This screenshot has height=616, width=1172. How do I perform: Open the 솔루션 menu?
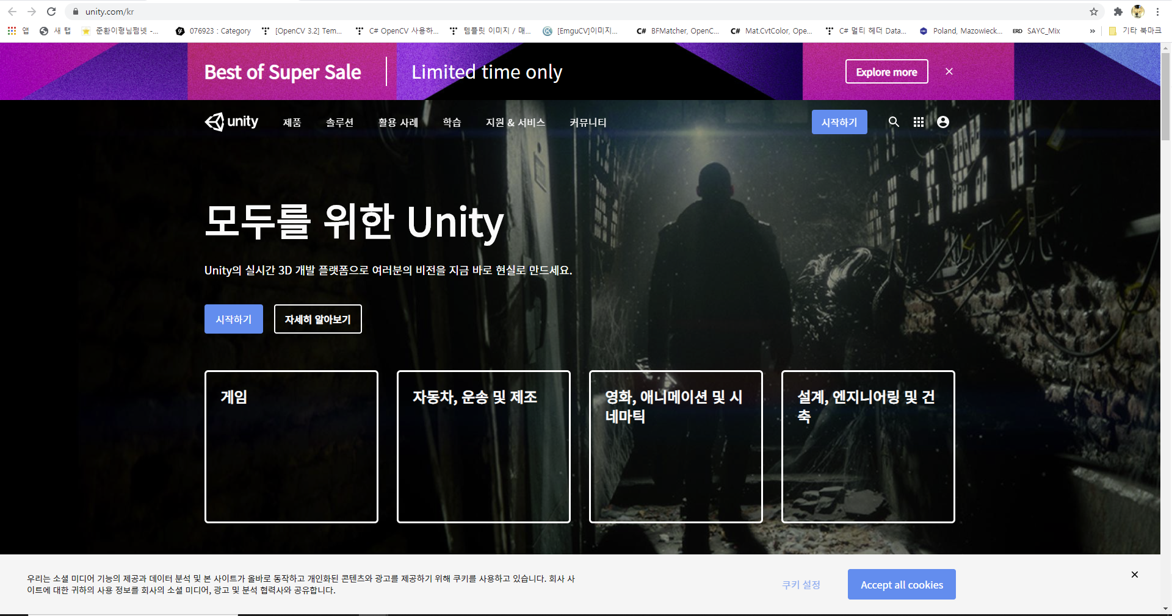click(x=339, y=122)
